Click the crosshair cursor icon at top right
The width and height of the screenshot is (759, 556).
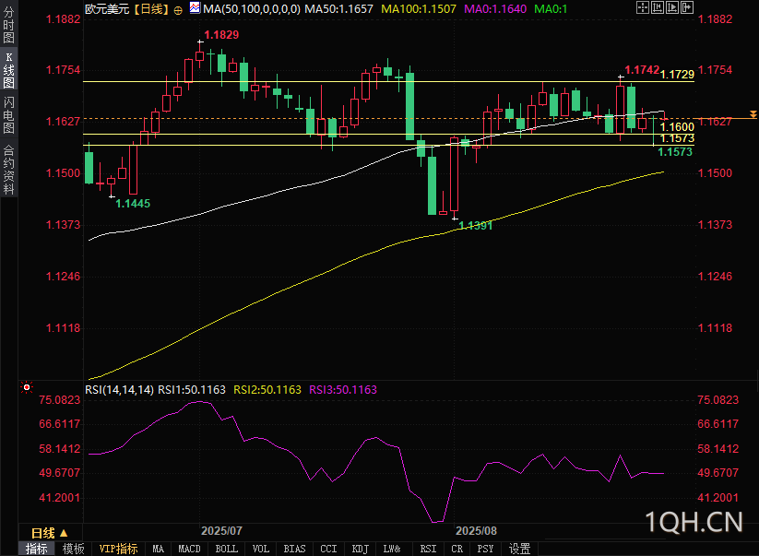643,7
